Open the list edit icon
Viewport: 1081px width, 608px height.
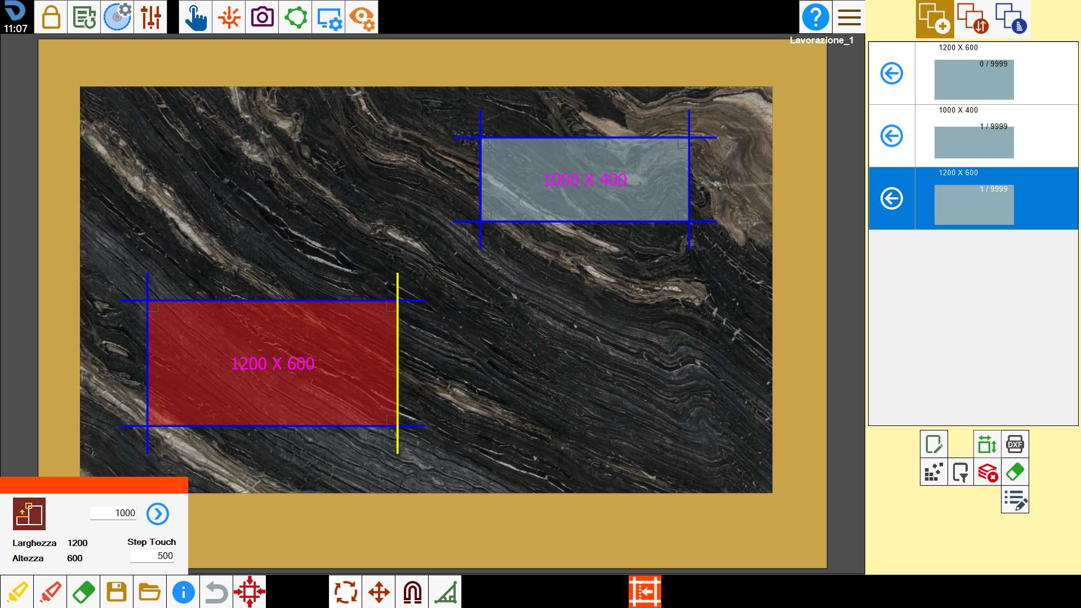click(x=1015, y=499)
